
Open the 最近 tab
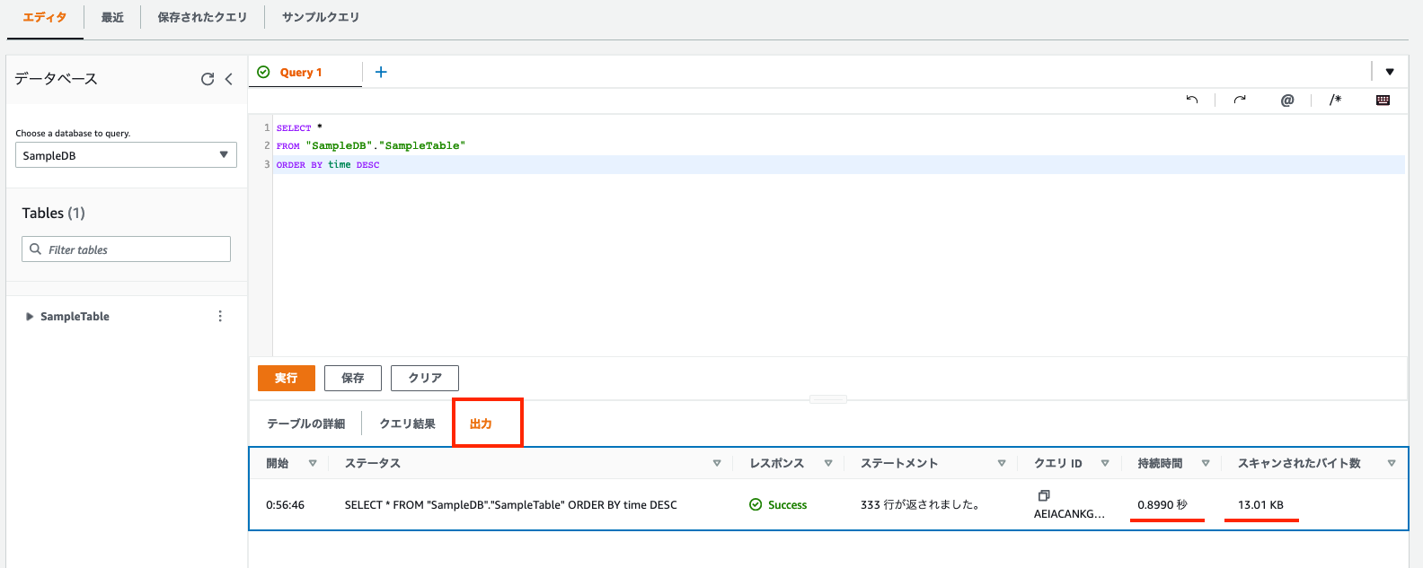[112, 17]
